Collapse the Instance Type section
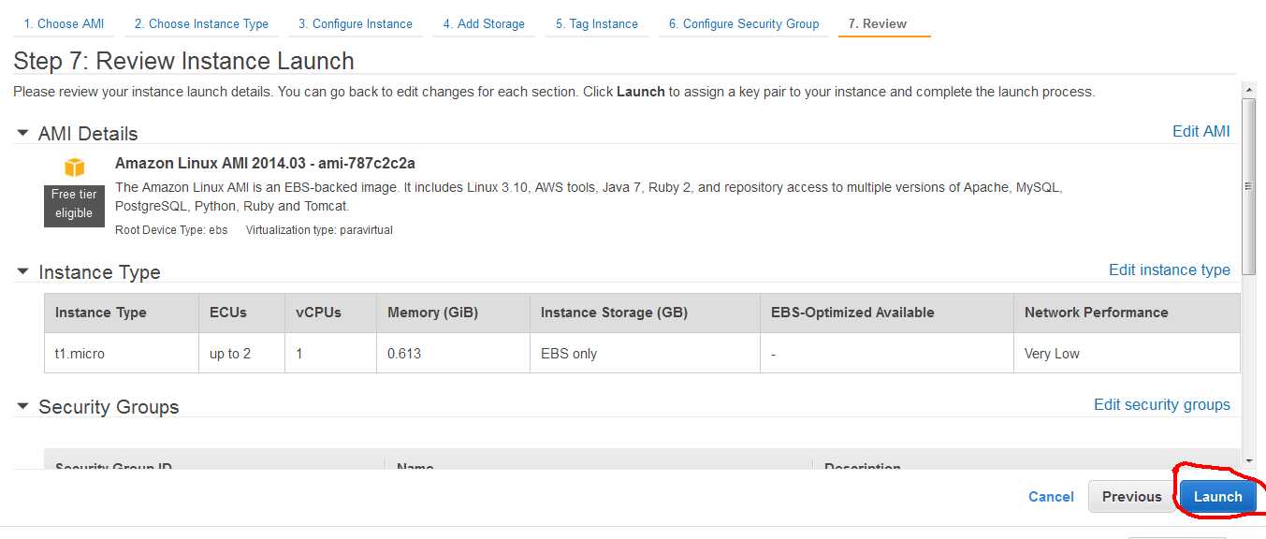1266x539 pixels. click(22, 272)
